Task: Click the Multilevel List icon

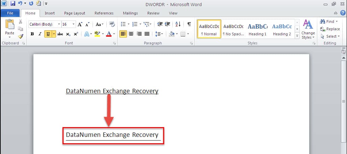Action: (x=146, y=24)
